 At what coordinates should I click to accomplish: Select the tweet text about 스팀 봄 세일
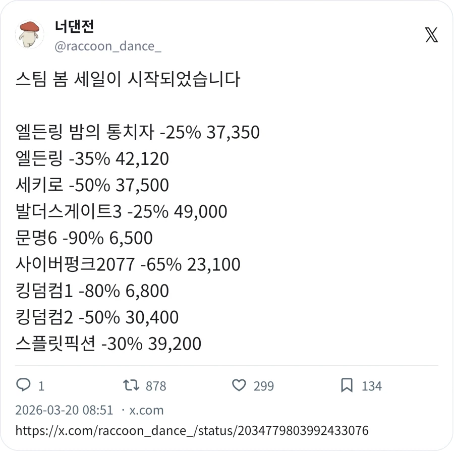tap(129, 79)
